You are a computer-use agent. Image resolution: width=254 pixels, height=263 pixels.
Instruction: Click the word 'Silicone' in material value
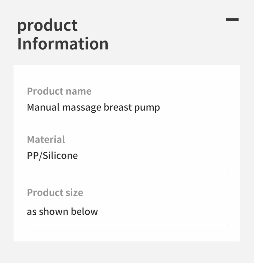coord(60,156)
